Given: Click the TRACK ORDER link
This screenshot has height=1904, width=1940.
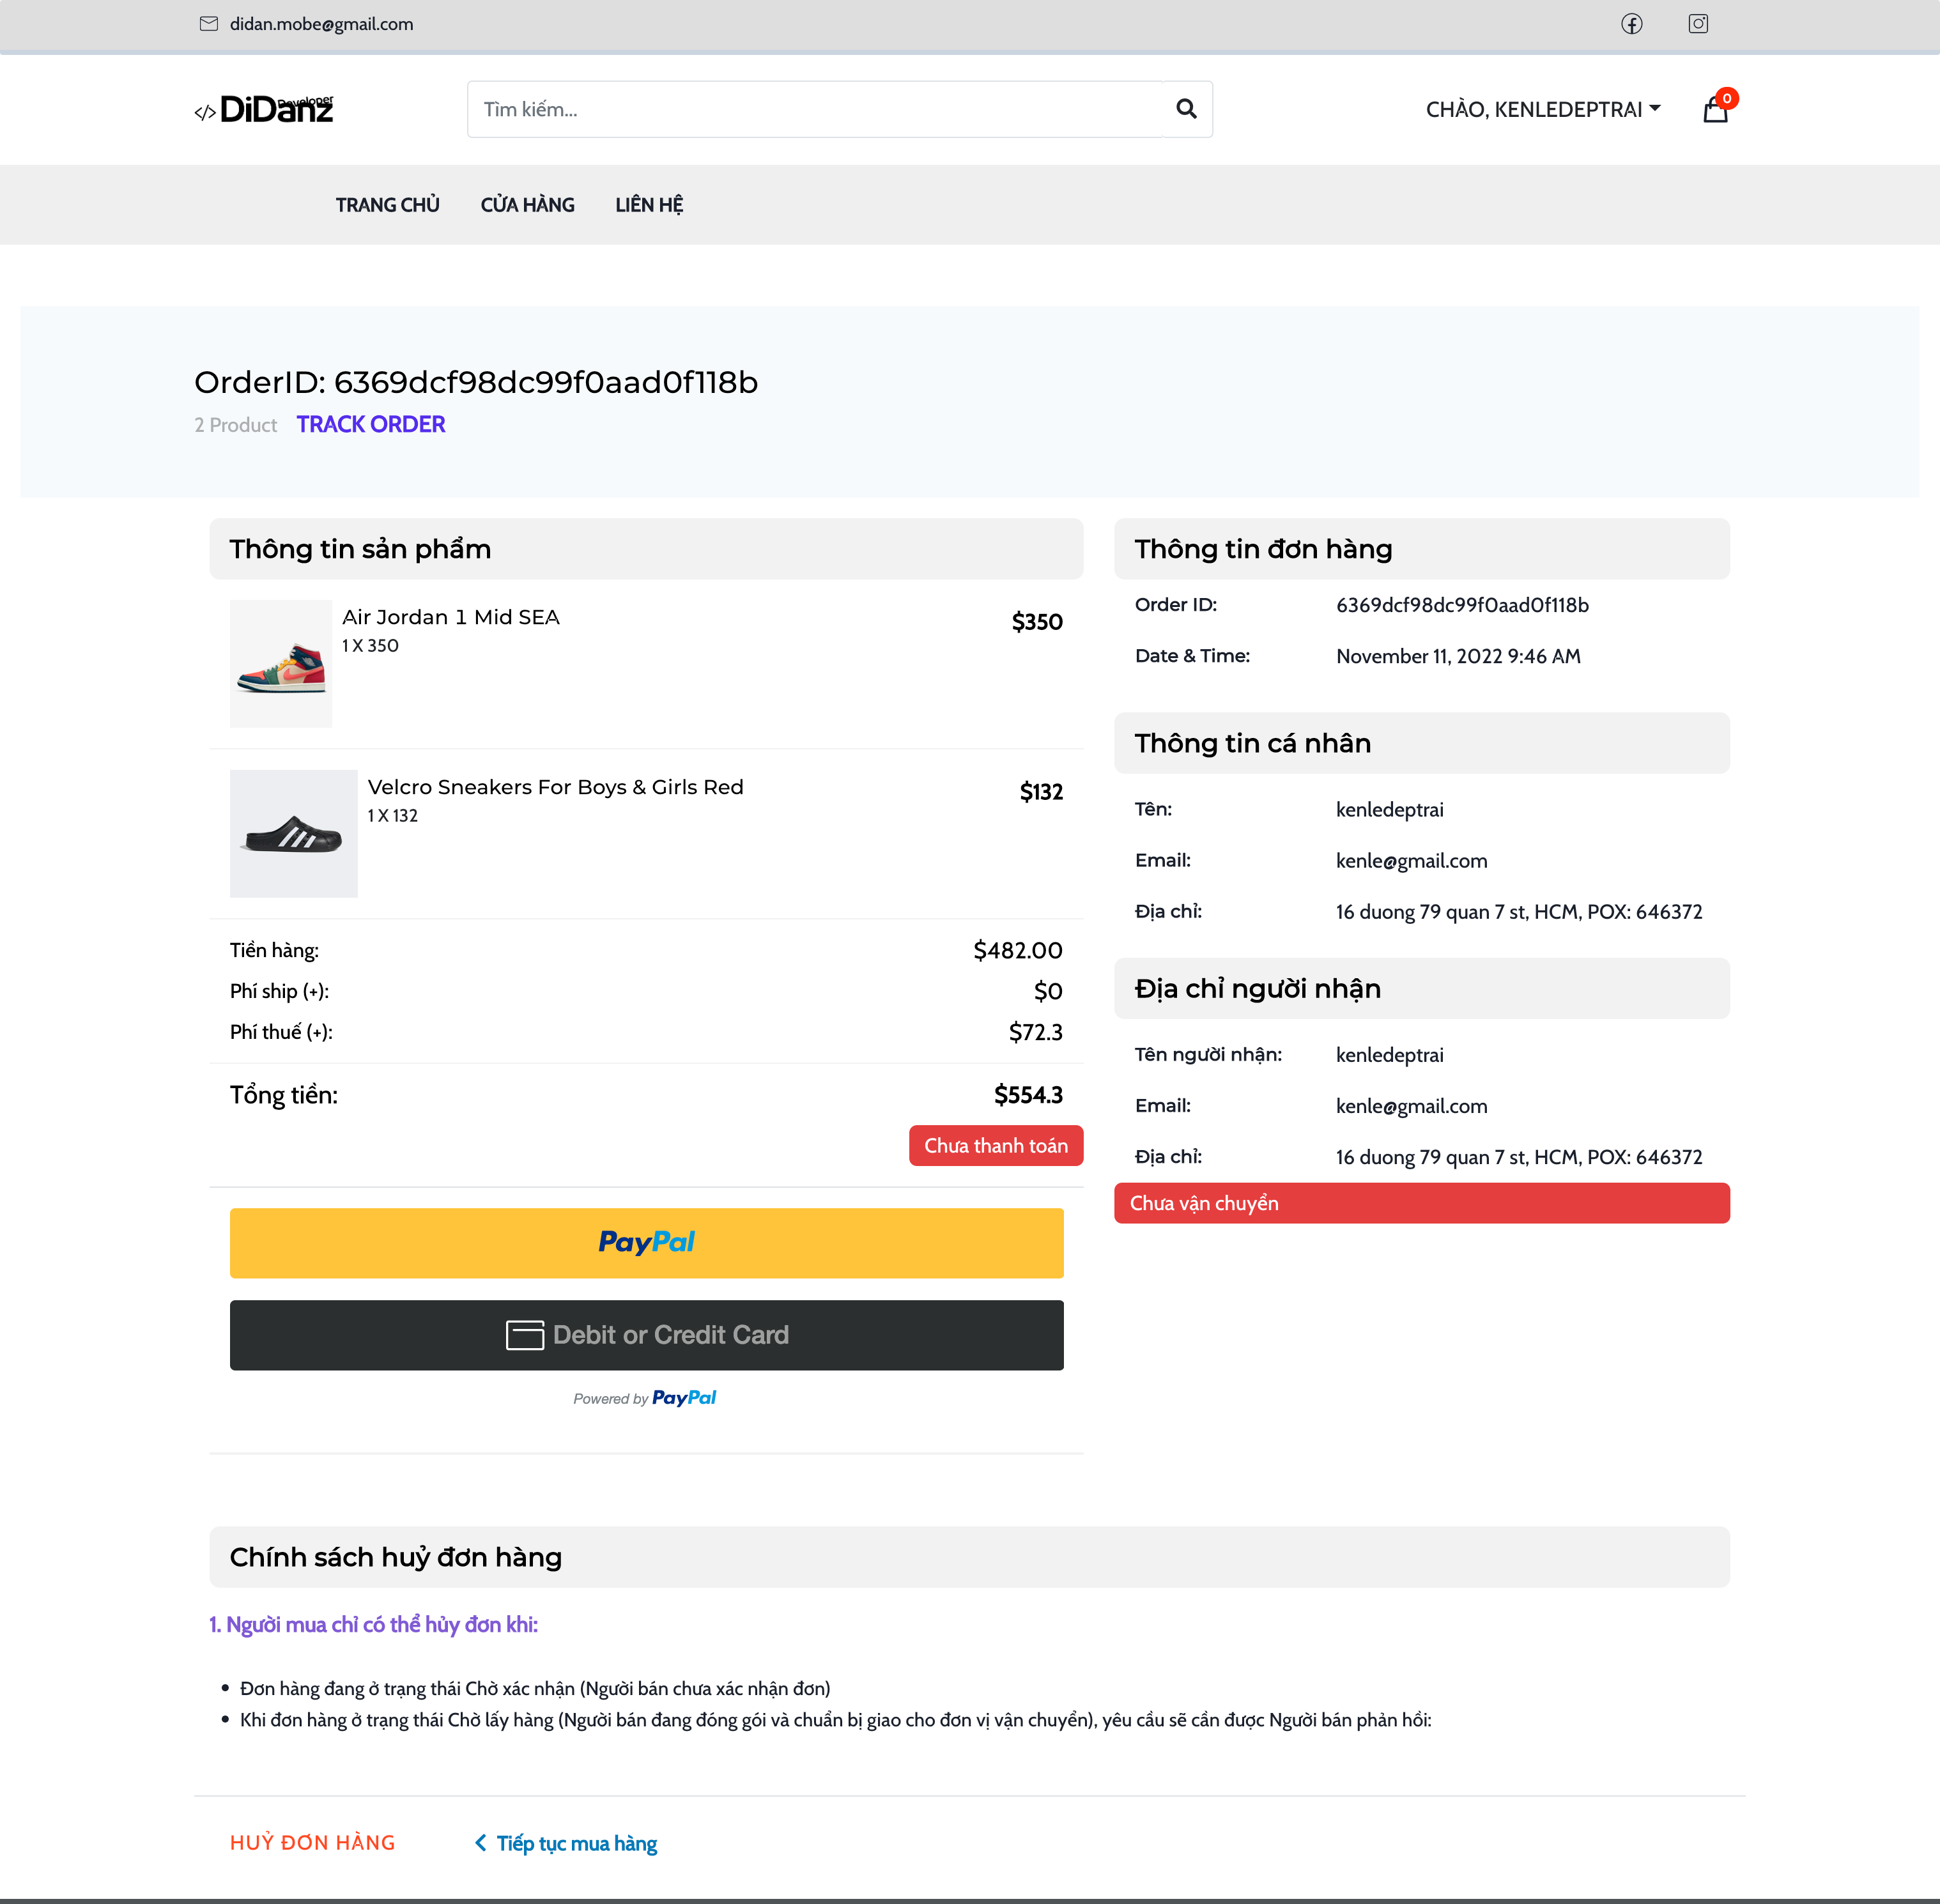Looking at the screenshot, I should pyautogui.click(x=370, y=424).
